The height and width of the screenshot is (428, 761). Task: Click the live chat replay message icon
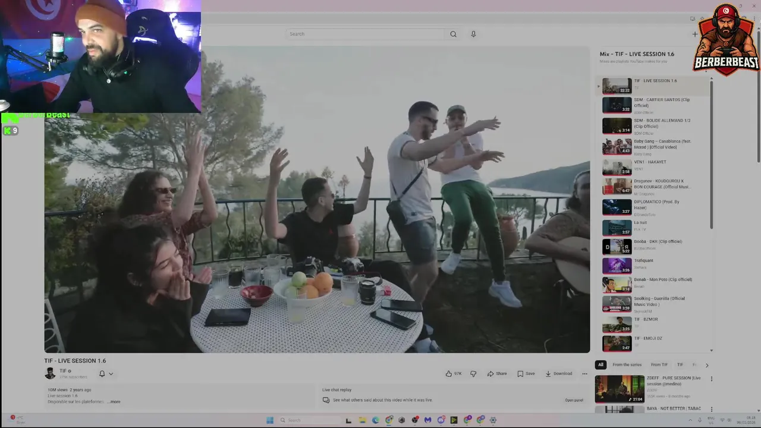(326, 400)
